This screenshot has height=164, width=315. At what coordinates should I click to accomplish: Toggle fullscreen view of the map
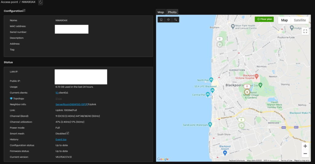[x=305, y=31]
